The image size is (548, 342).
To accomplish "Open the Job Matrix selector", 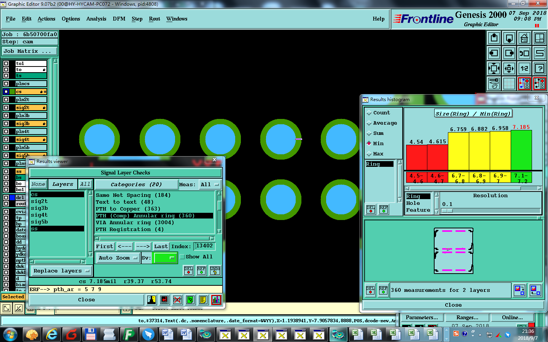I will click(x=30, y=51).
